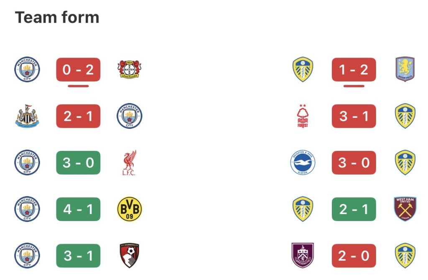This screenshot has height=280, width=428.
Task: Click the Brighton & Hove Albion crest
Action: (303, 163)
